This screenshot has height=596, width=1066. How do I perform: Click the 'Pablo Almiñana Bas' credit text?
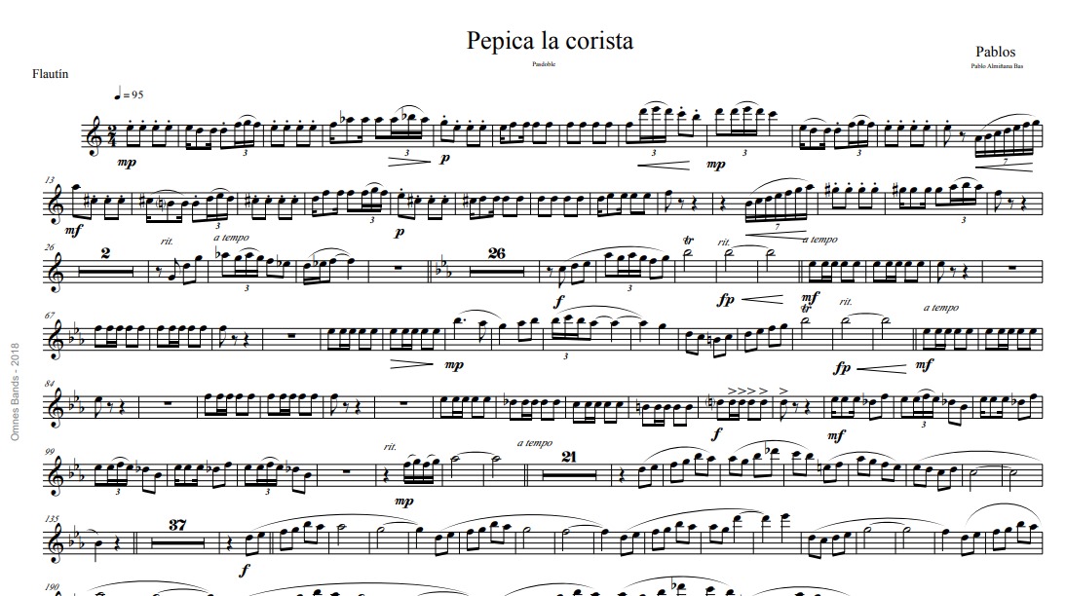(x=998, y=66)
